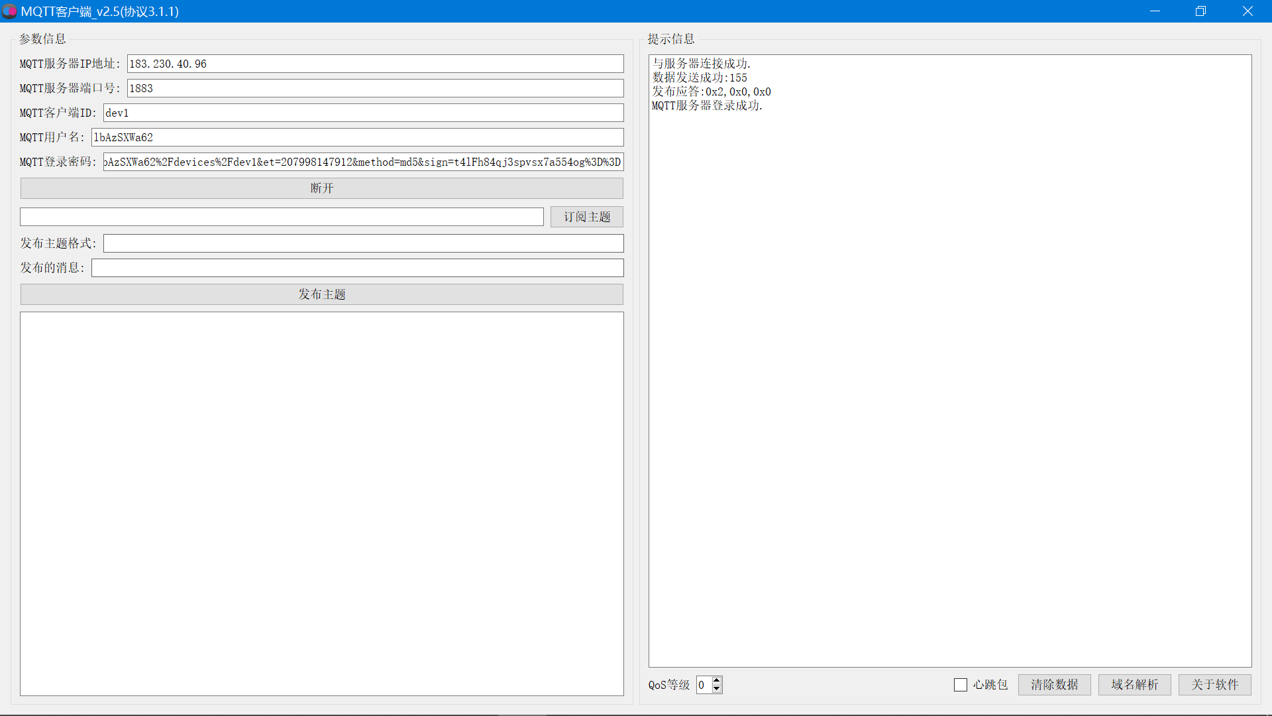Viewport: 1272px width, 716px height.
Task: Click the subscribe topic text box
Action: point(282,217)
